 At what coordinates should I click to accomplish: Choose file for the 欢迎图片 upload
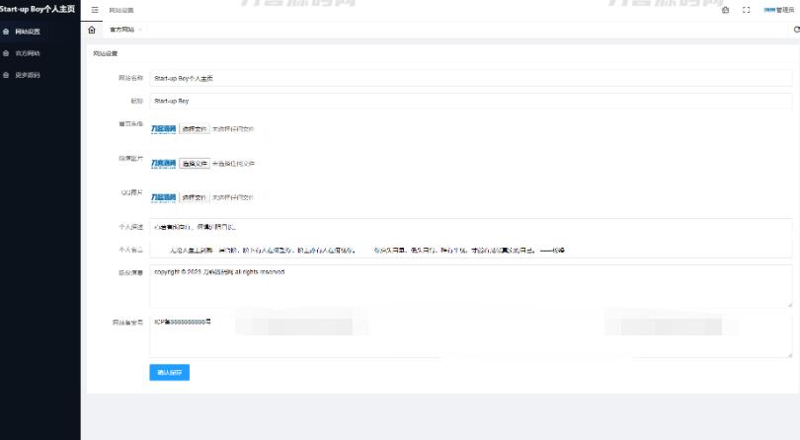click(x=195, y=163)
